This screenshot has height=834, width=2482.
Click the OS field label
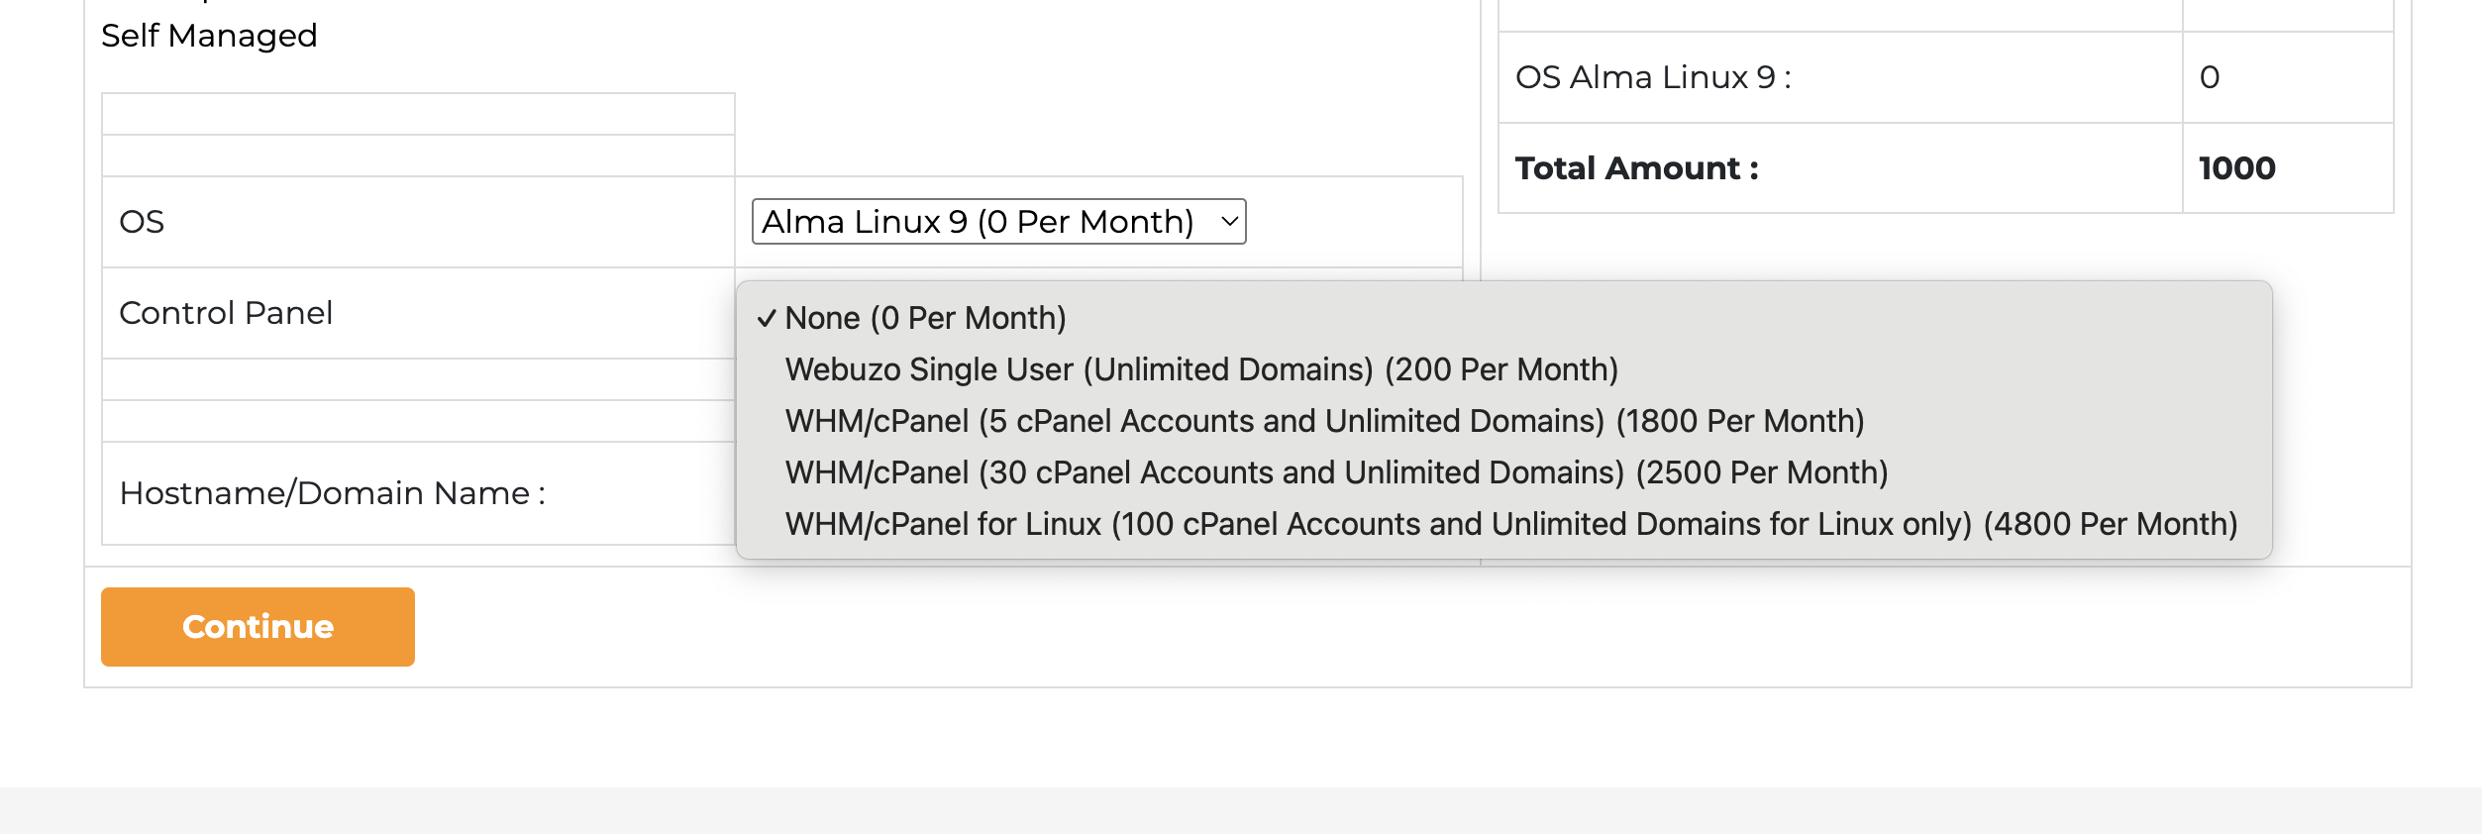pyautogui.click(x=142, y=222)
